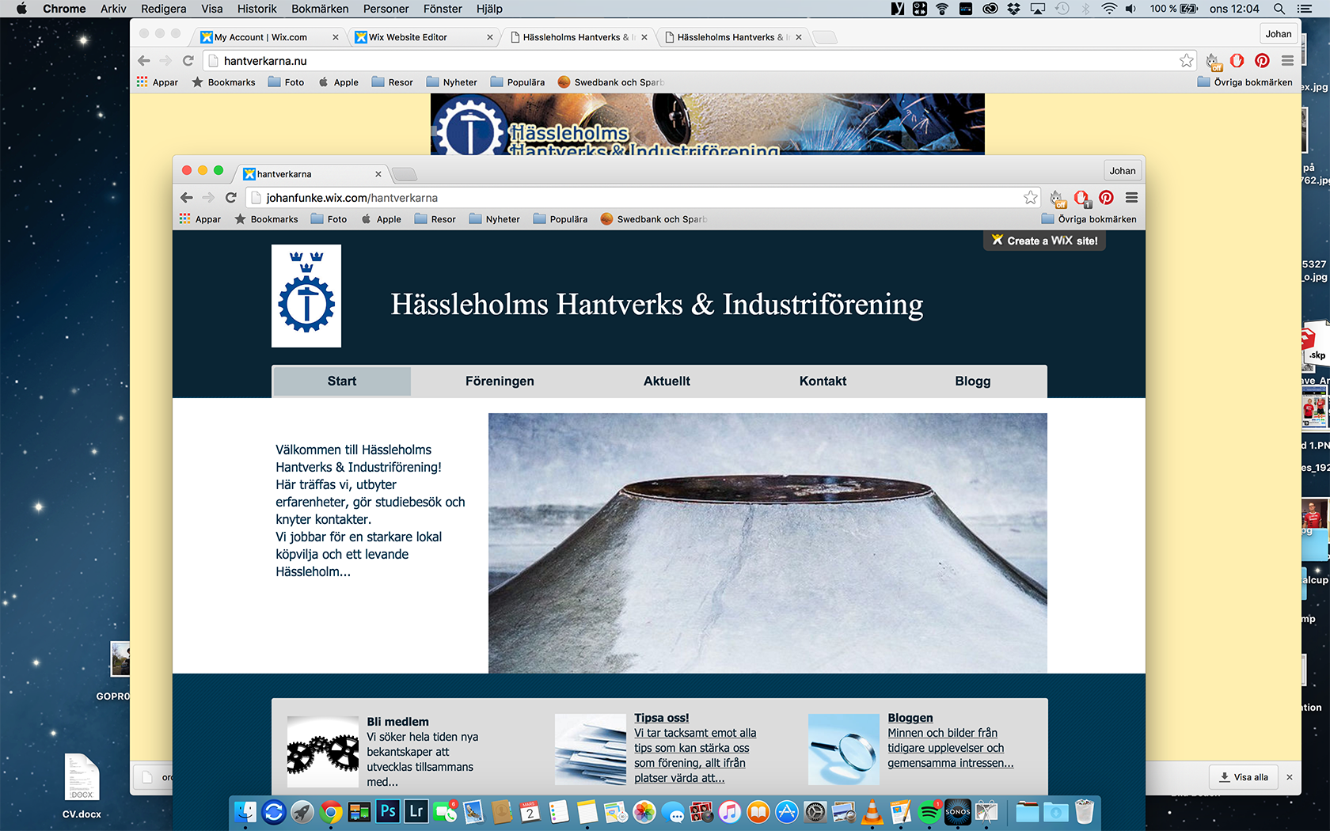Open Övriga bokmärken in back hantverkarna.nu window

[1244, 82]
